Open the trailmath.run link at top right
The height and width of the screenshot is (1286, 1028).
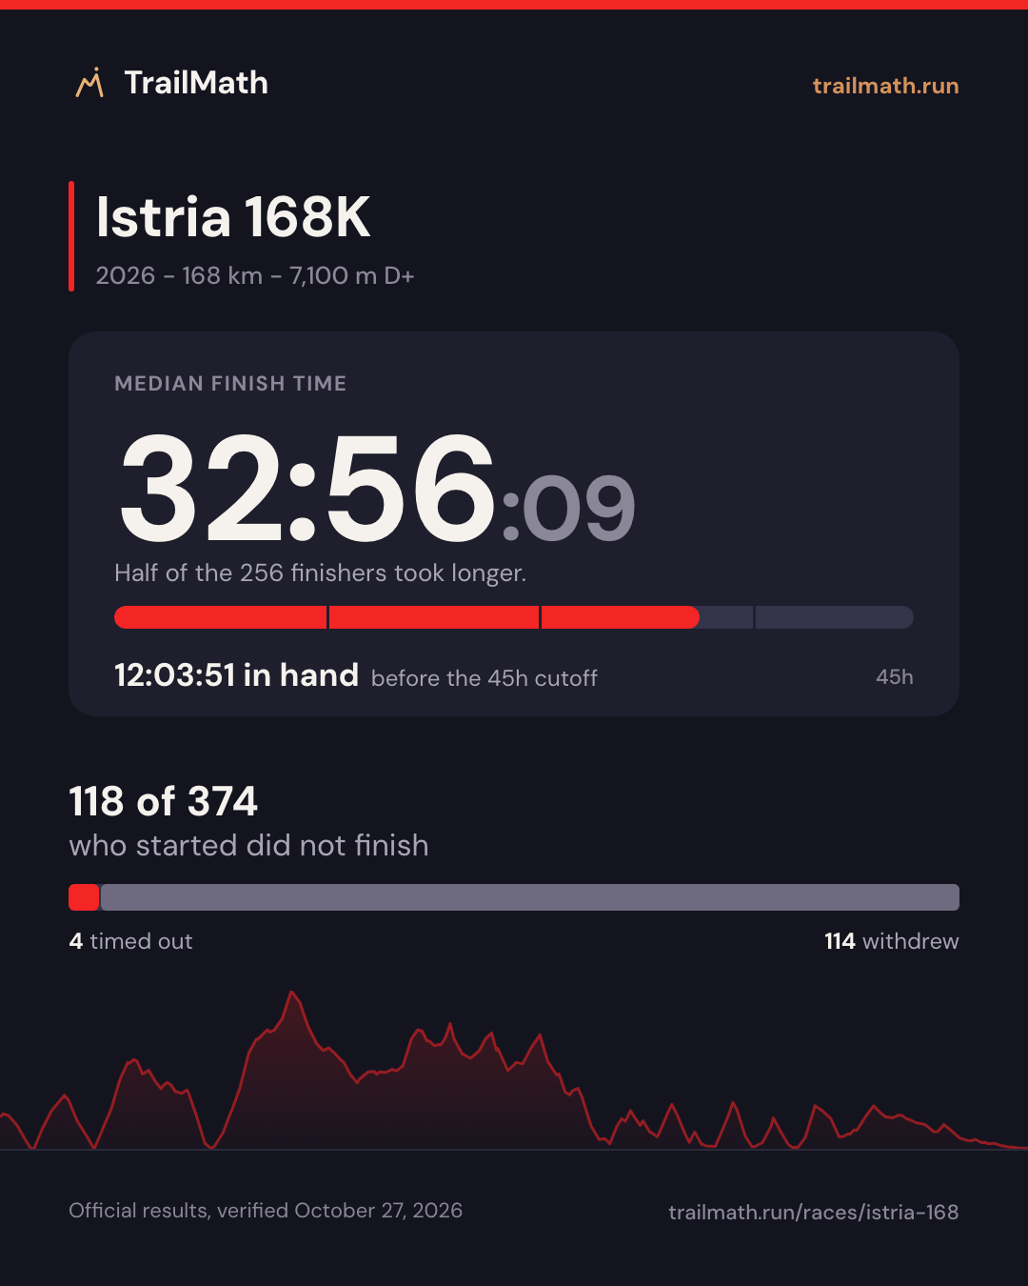[x=885, y=86]
